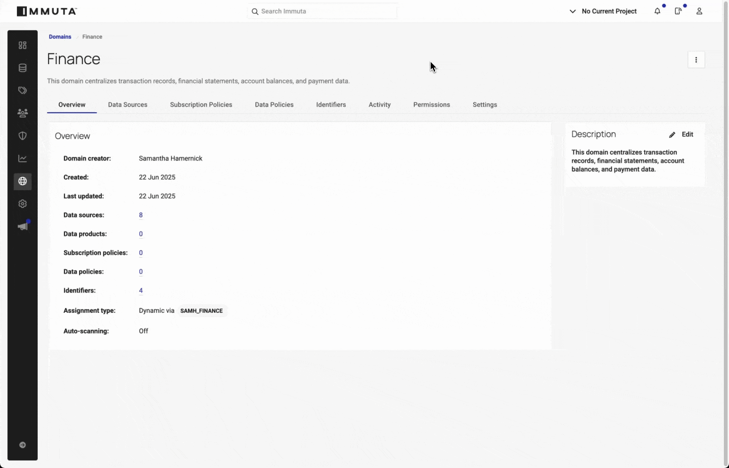
Task: Open the 8 data sources link
Action: [141, 215]
